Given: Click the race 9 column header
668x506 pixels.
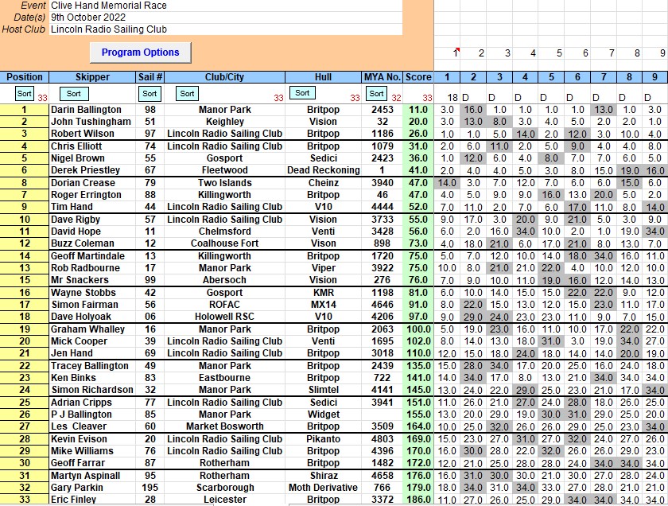Looking at the screenshot, I should (654, 77).
